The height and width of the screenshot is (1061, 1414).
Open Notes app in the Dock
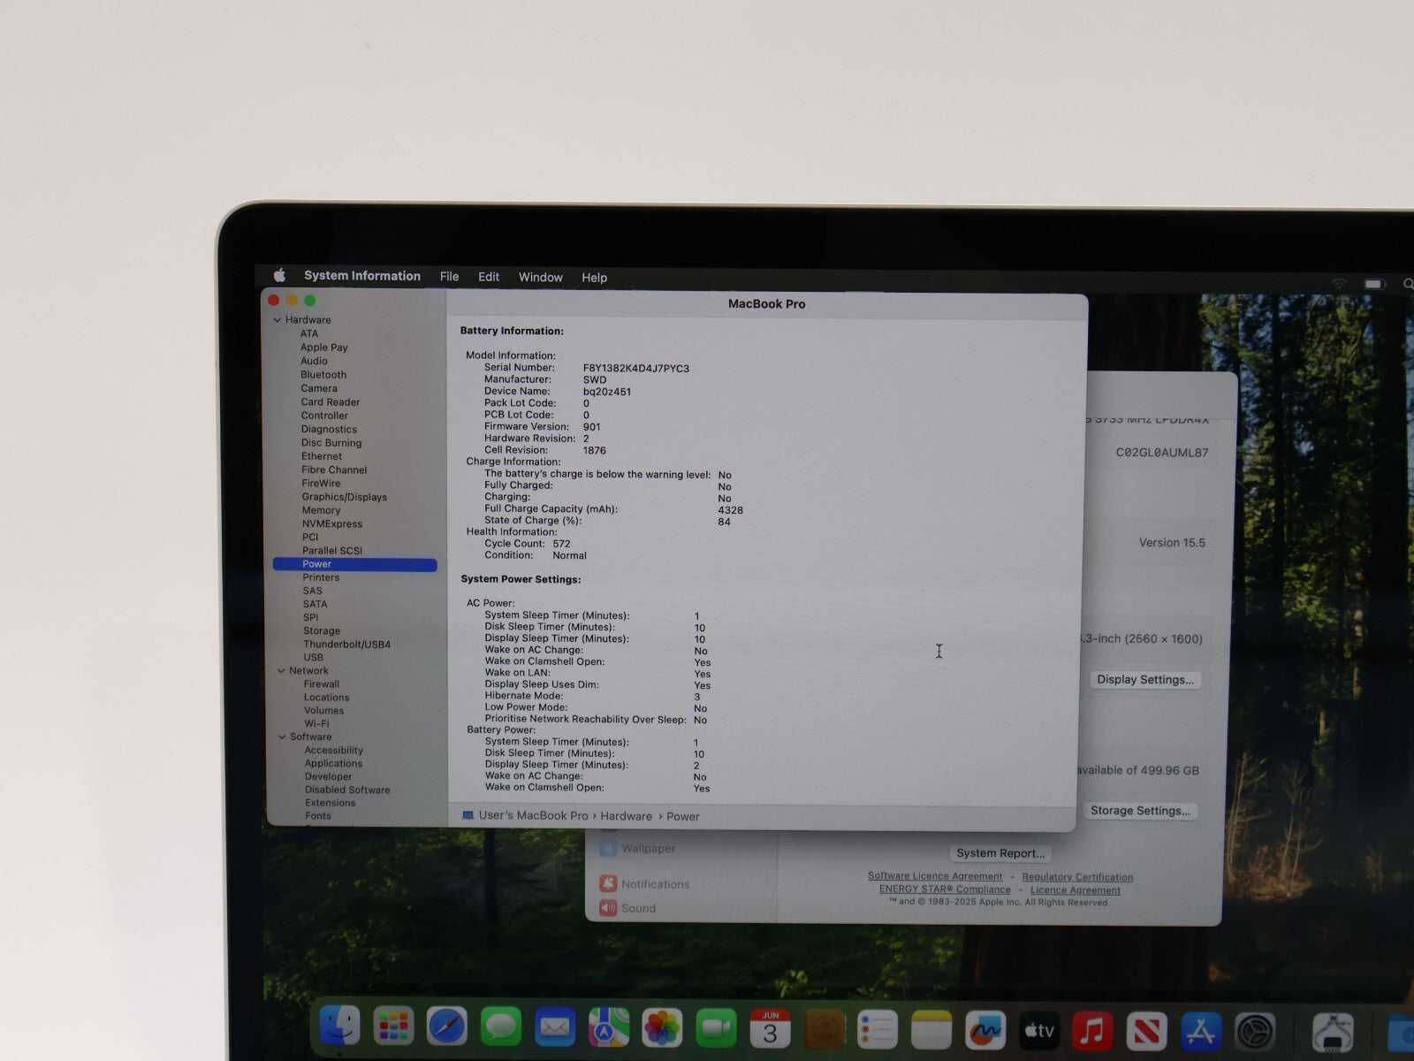pos(931,1031)
